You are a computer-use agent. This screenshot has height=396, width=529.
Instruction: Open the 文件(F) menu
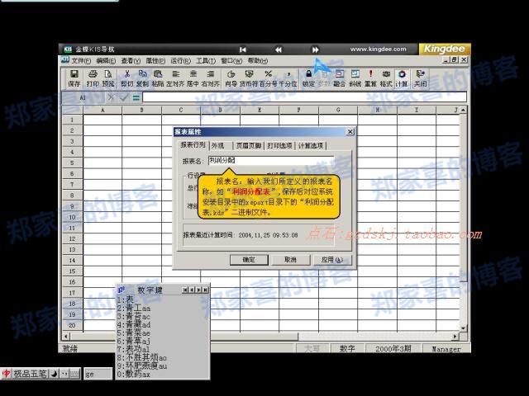(x=81, y=60)
